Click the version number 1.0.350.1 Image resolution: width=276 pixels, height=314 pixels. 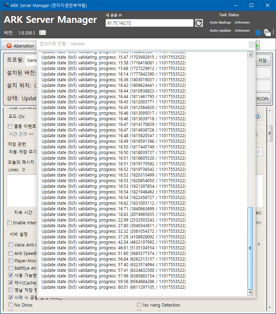pos(27,33)
